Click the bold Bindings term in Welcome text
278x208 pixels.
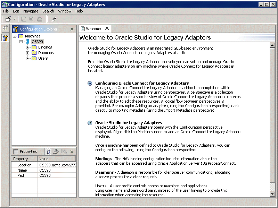[x=103, y=159]
